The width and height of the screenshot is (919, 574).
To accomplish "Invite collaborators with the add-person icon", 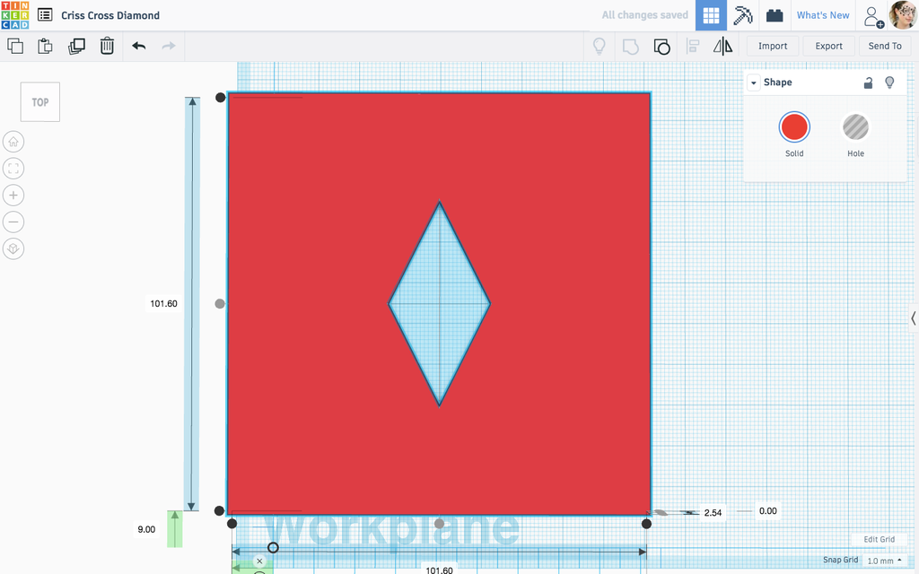I will pyautogui.click(x=873, y=17).
